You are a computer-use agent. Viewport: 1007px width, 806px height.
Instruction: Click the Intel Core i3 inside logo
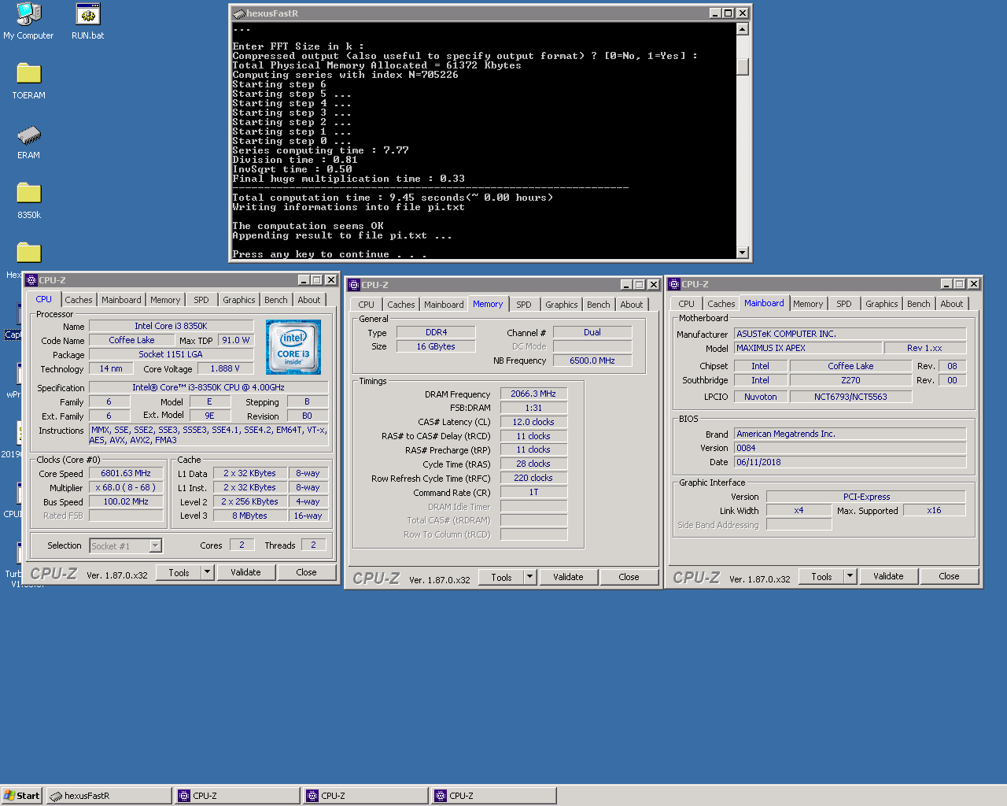(293, 347)
